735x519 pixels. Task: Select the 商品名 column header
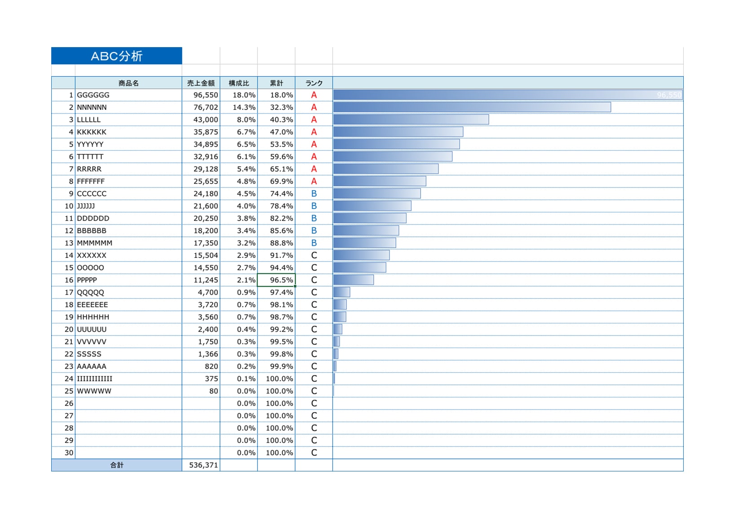(128, 83)
